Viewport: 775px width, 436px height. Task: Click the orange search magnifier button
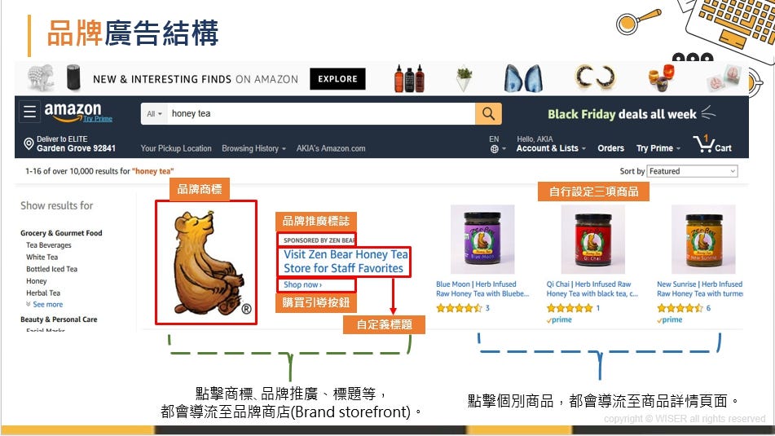488,114
